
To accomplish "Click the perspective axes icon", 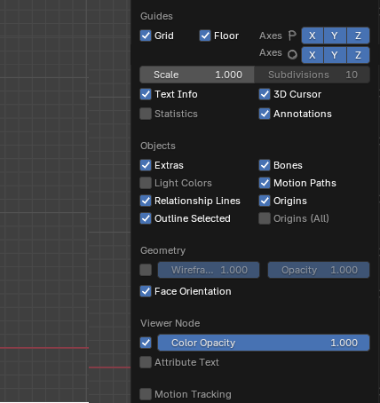I will (292, 36).
